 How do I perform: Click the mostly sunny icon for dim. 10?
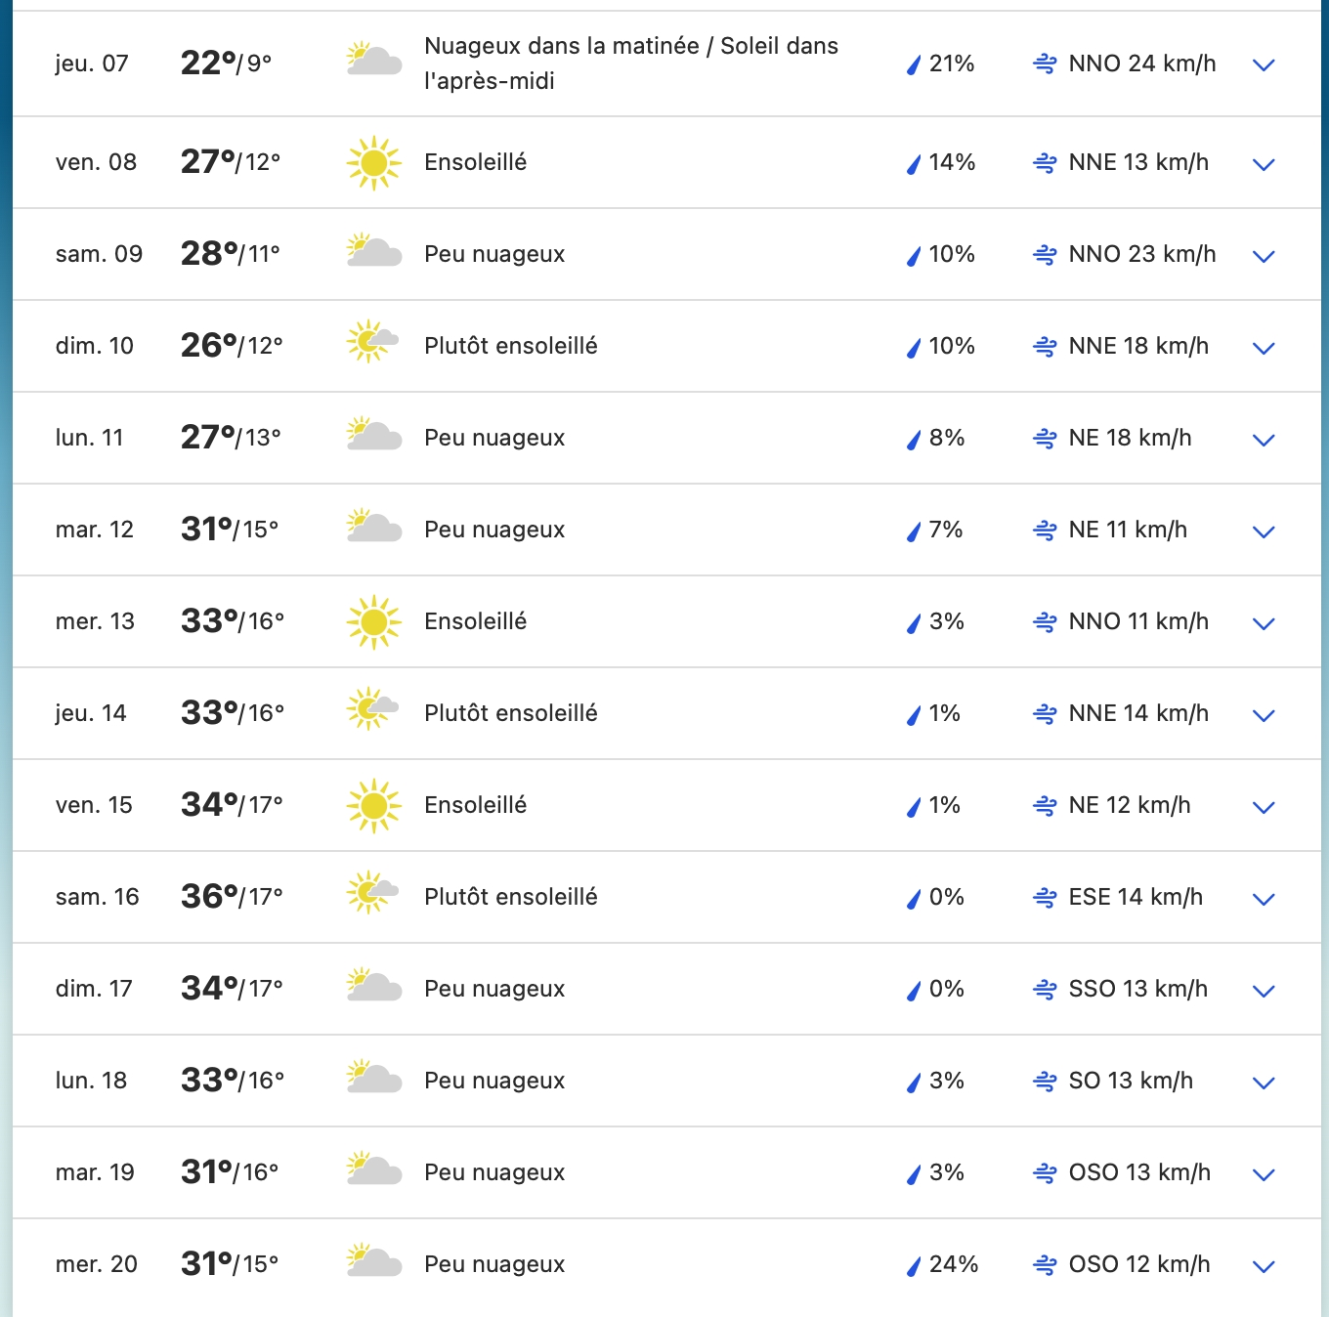(373, 342)
